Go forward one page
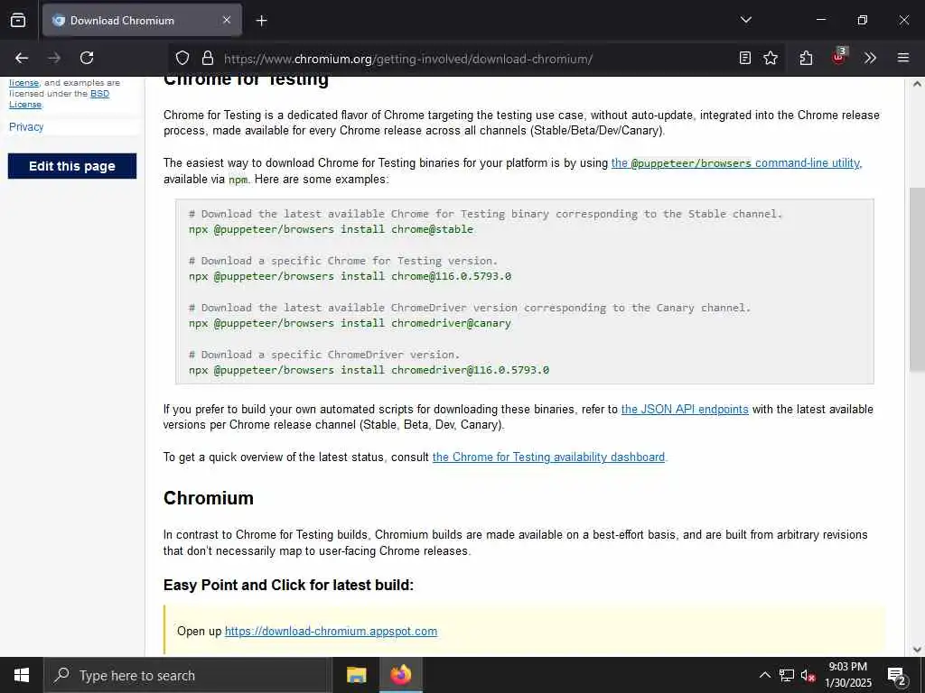This screenshot has height=693, width=925. [x=54, y=58]
